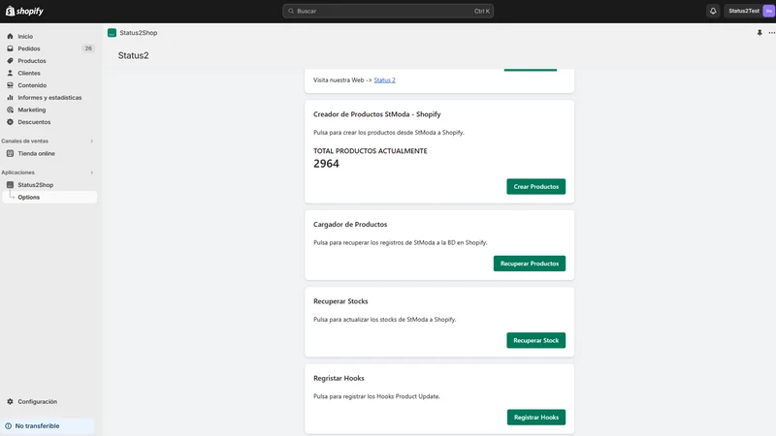Click the Pedidos 26 badge
776x436 pixels.
[x=88, y=48]
